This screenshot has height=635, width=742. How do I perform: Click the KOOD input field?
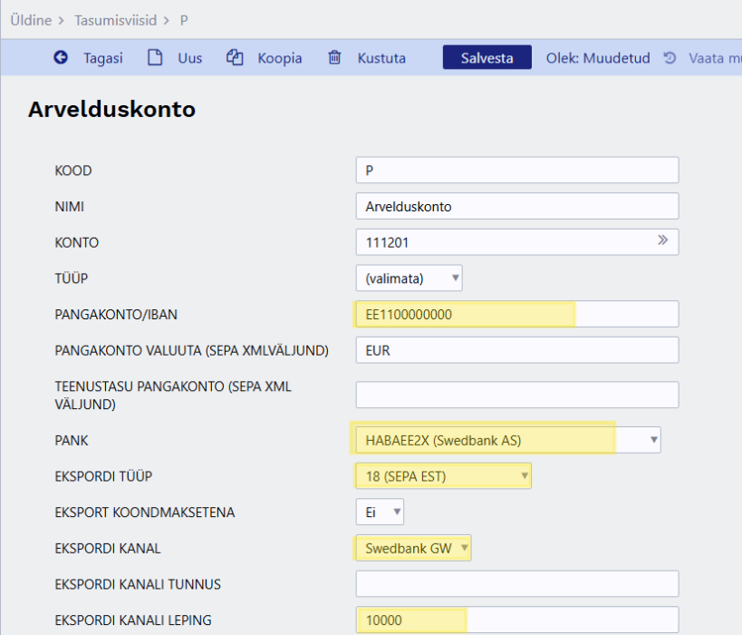516,171
